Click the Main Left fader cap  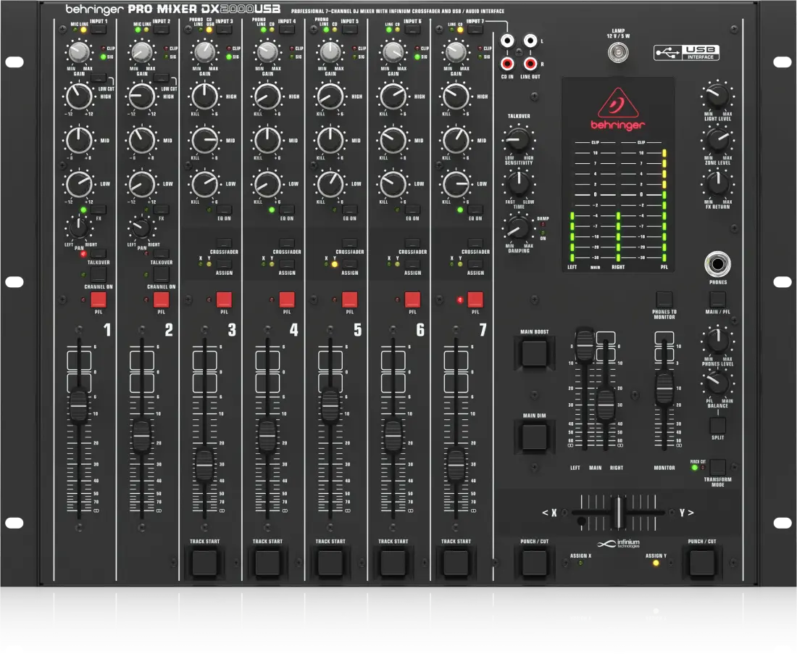[585, 345]
